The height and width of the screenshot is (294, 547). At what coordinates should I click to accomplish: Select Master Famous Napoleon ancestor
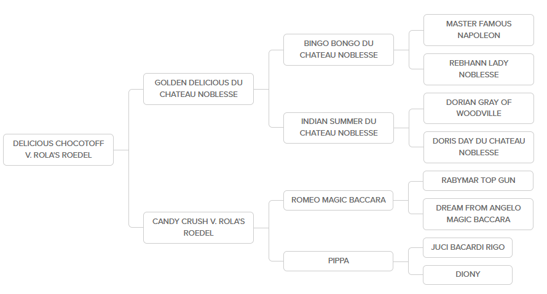point(478,29)
